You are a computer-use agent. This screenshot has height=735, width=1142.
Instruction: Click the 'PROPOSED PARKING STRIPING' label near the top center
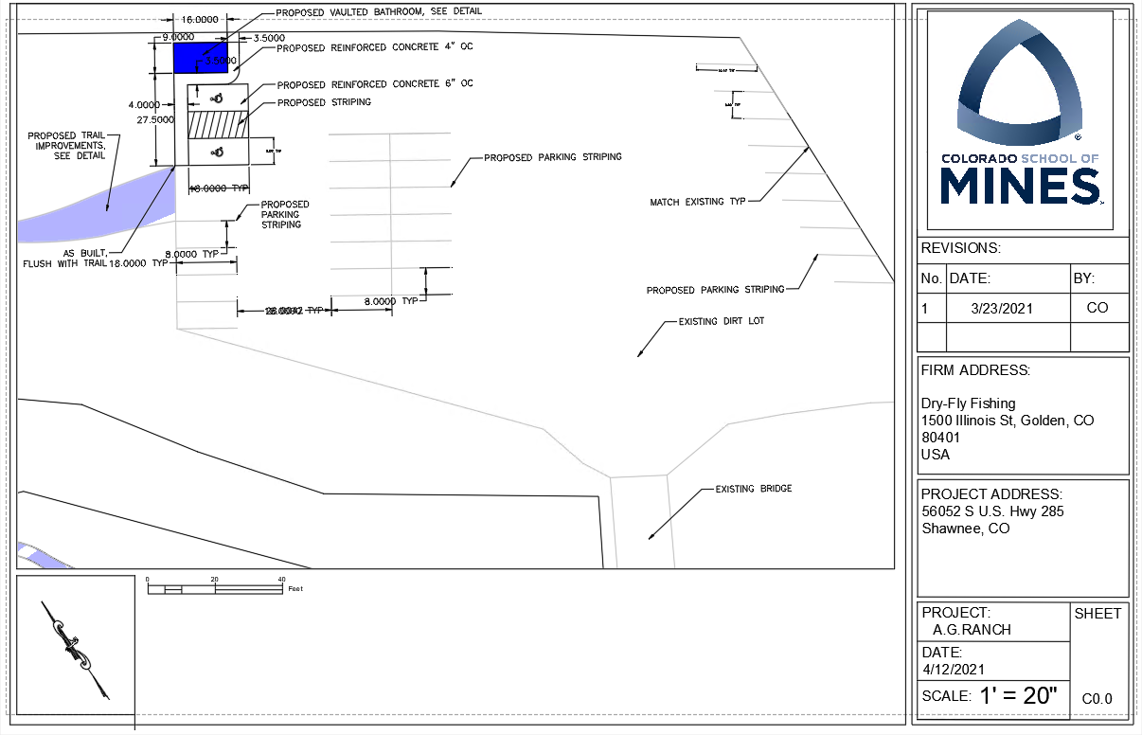click(553, 157)
